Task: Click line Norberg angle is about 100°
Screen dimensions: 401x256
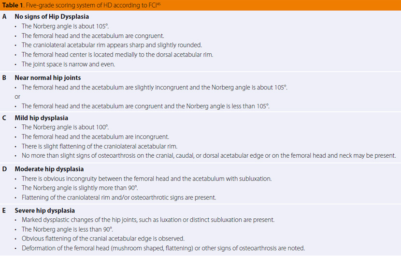Action: coord(65,127)
